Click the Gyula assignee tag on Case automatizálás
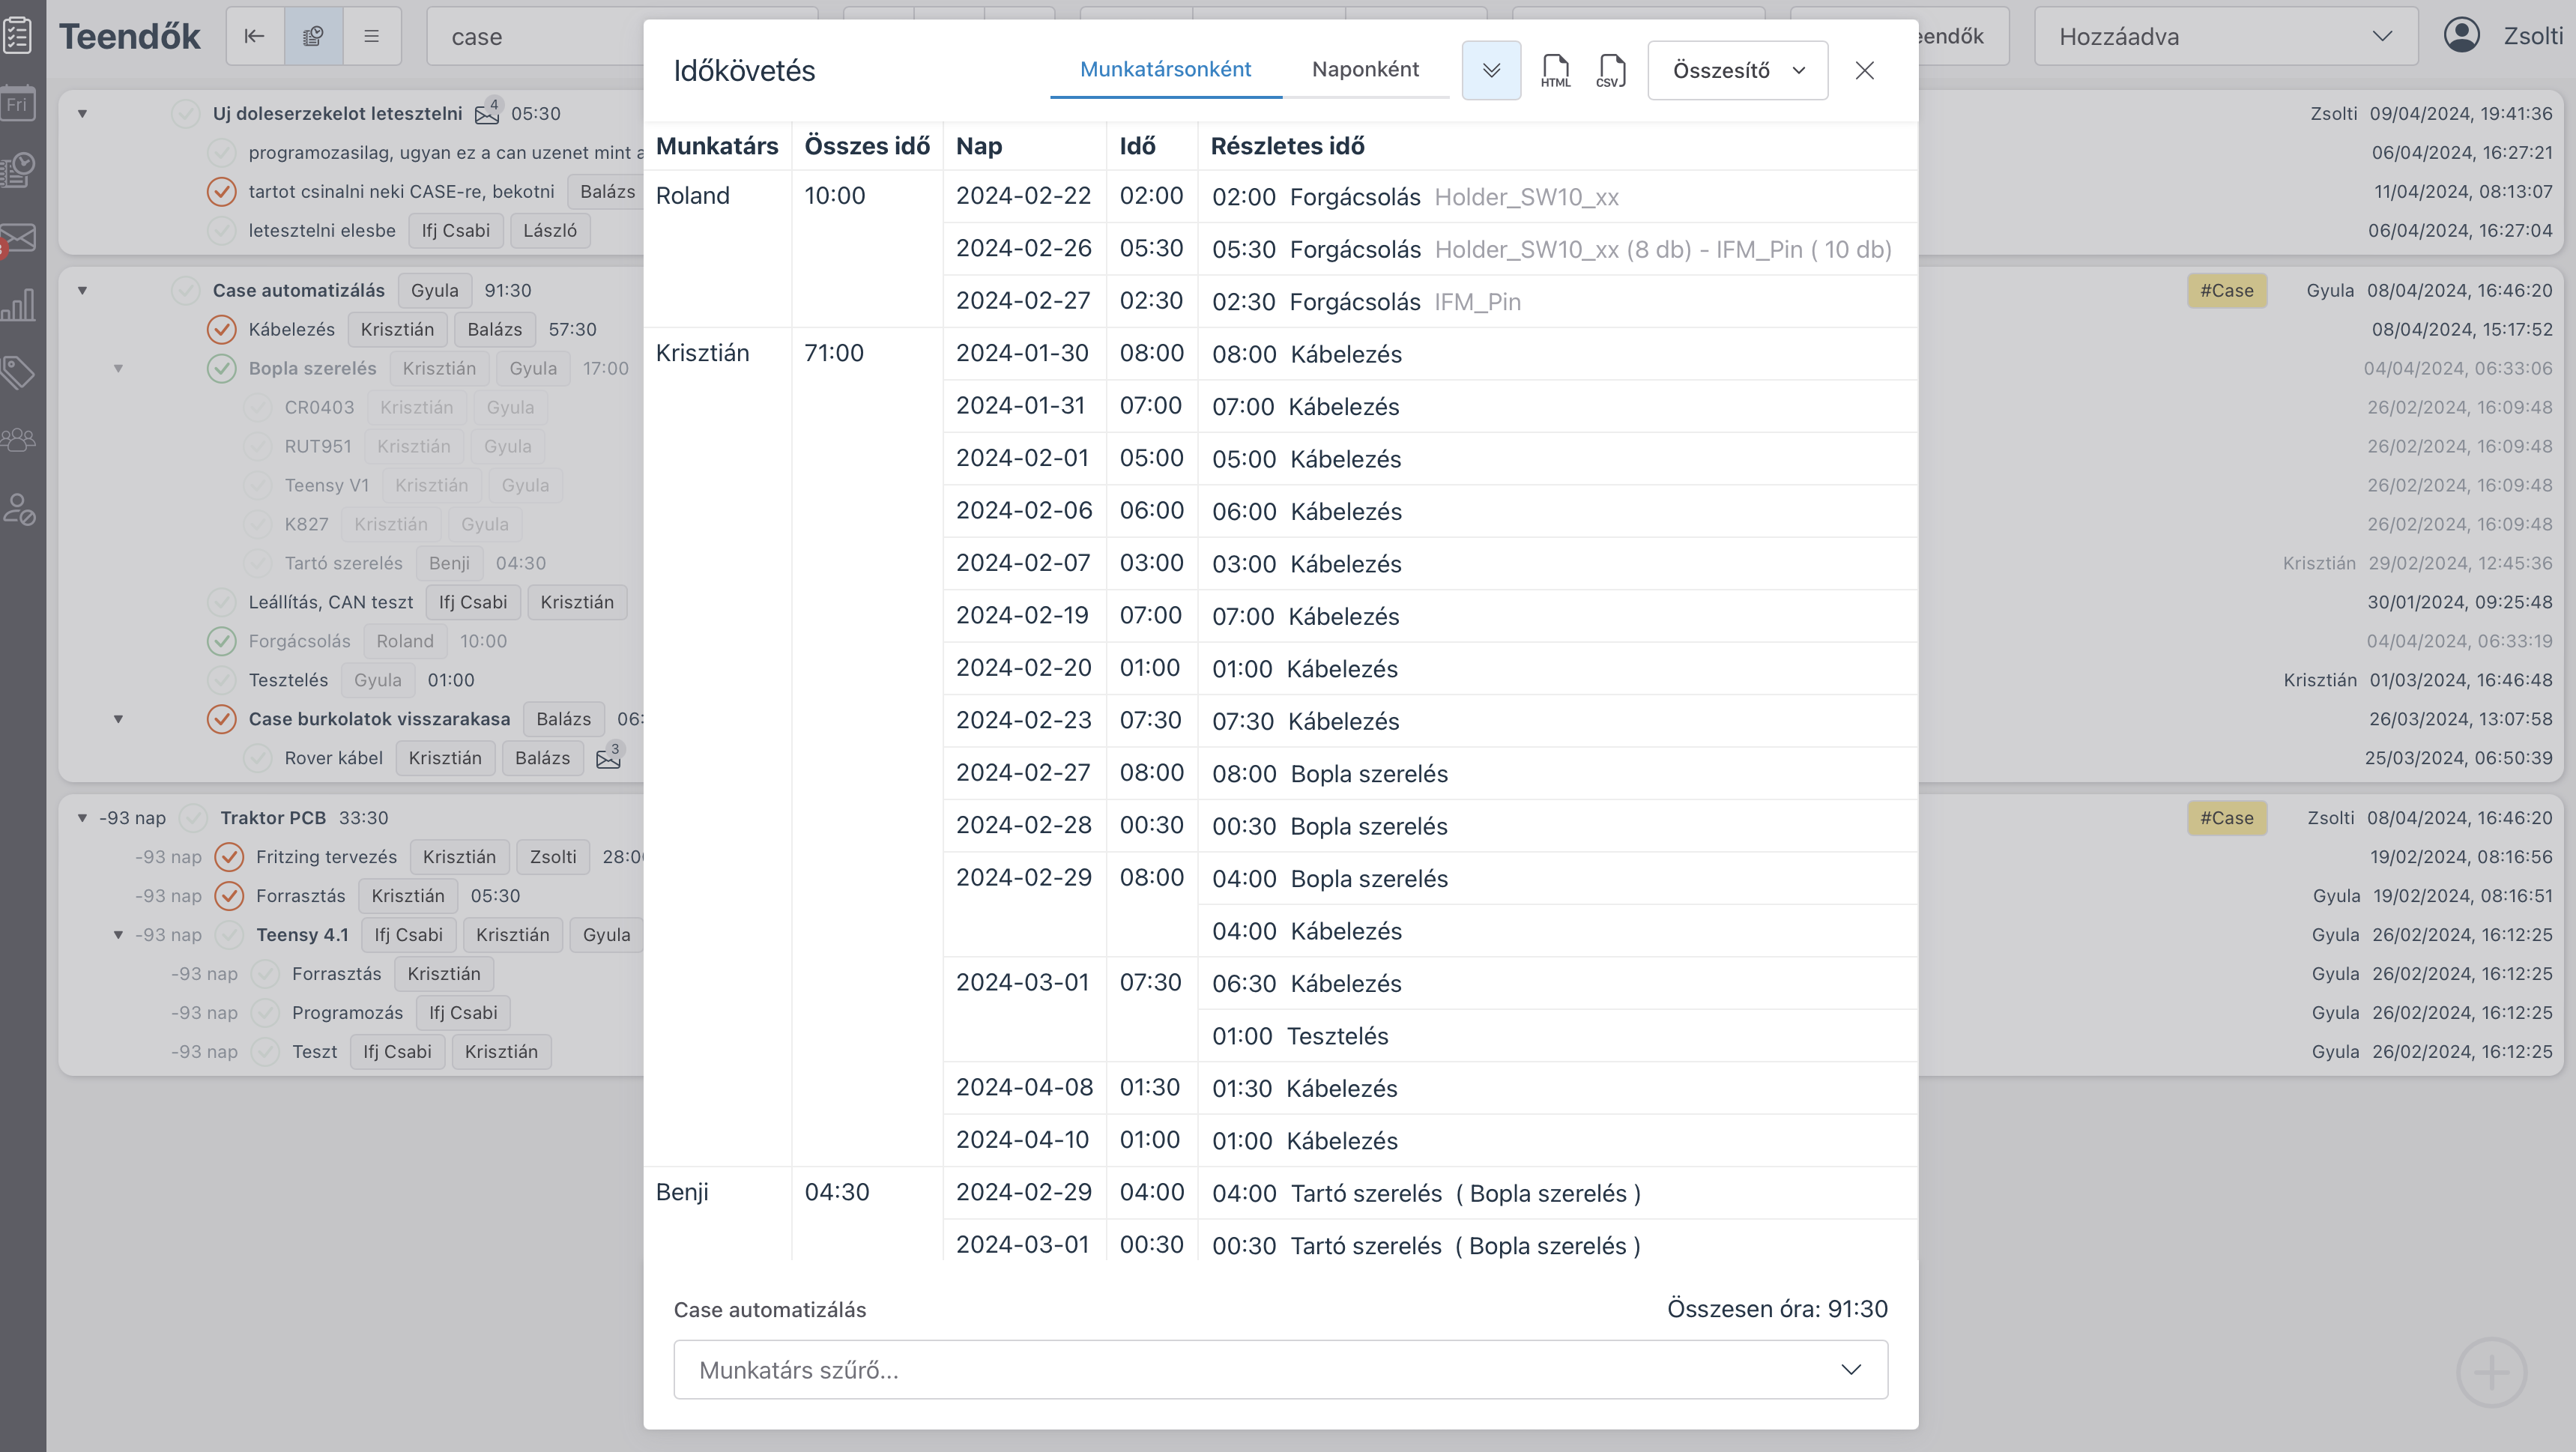The image size is (2576, 1452). coord(434,290)
